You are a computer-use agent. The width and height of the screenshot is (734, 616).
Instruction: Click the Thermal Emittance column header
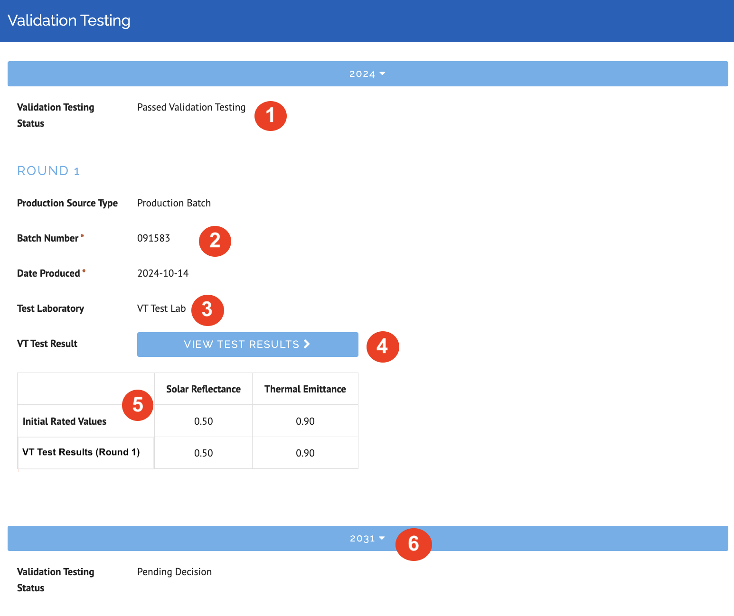(x=305, y=389)
